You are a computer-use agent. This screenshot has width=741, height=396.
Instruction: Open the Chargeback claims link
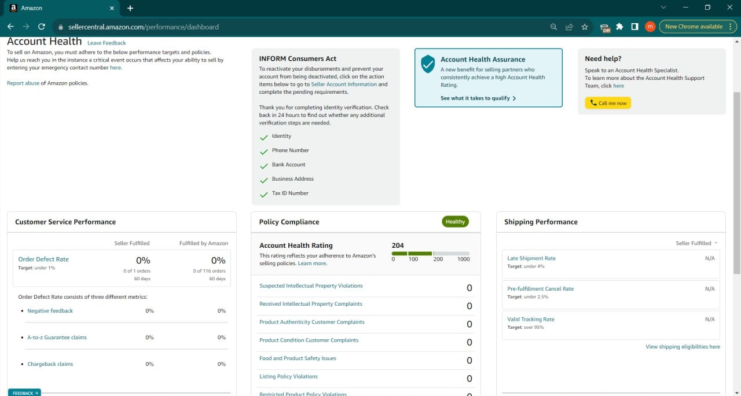click(x=50, y=364)
